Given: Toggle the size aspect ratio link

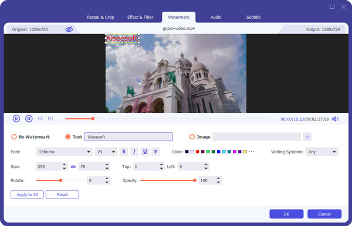Looking at the screenshot, I should [73, 167].
